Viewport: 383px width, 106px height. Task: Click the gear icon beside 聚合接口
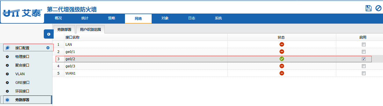(x=8, y=65)
